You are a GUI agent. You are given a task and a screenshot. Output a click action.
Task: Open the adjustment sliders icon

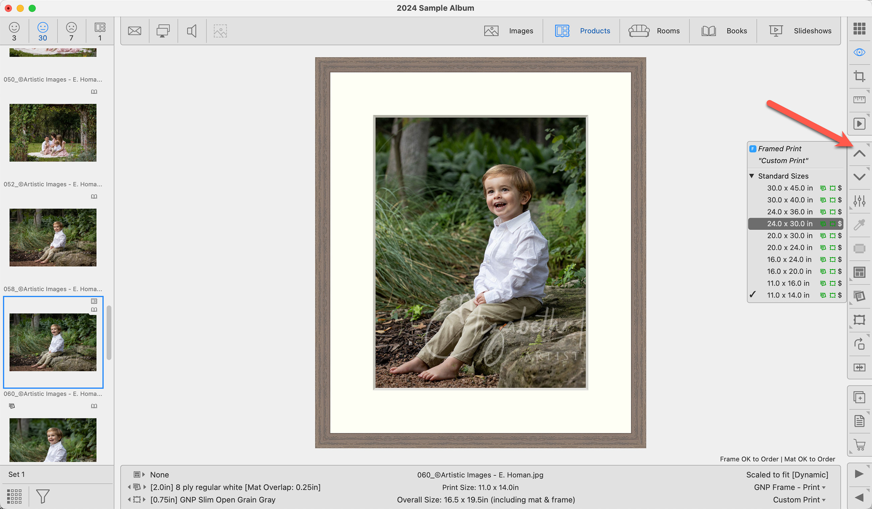[x=859, y=201]
